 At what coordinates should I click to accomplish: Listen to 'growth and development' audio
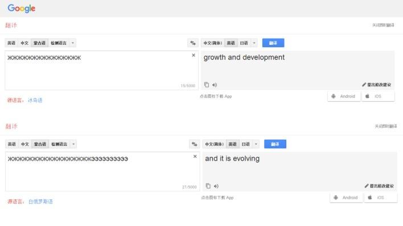[x=215, y=85]
